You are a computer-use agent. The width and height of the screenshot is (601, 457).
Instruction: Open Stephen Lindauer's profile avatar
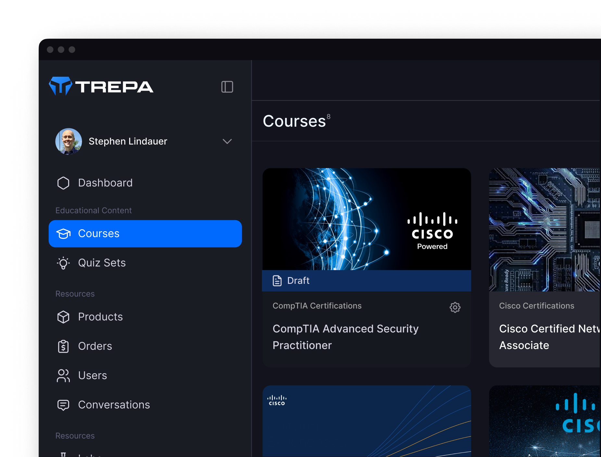point(69,141)
